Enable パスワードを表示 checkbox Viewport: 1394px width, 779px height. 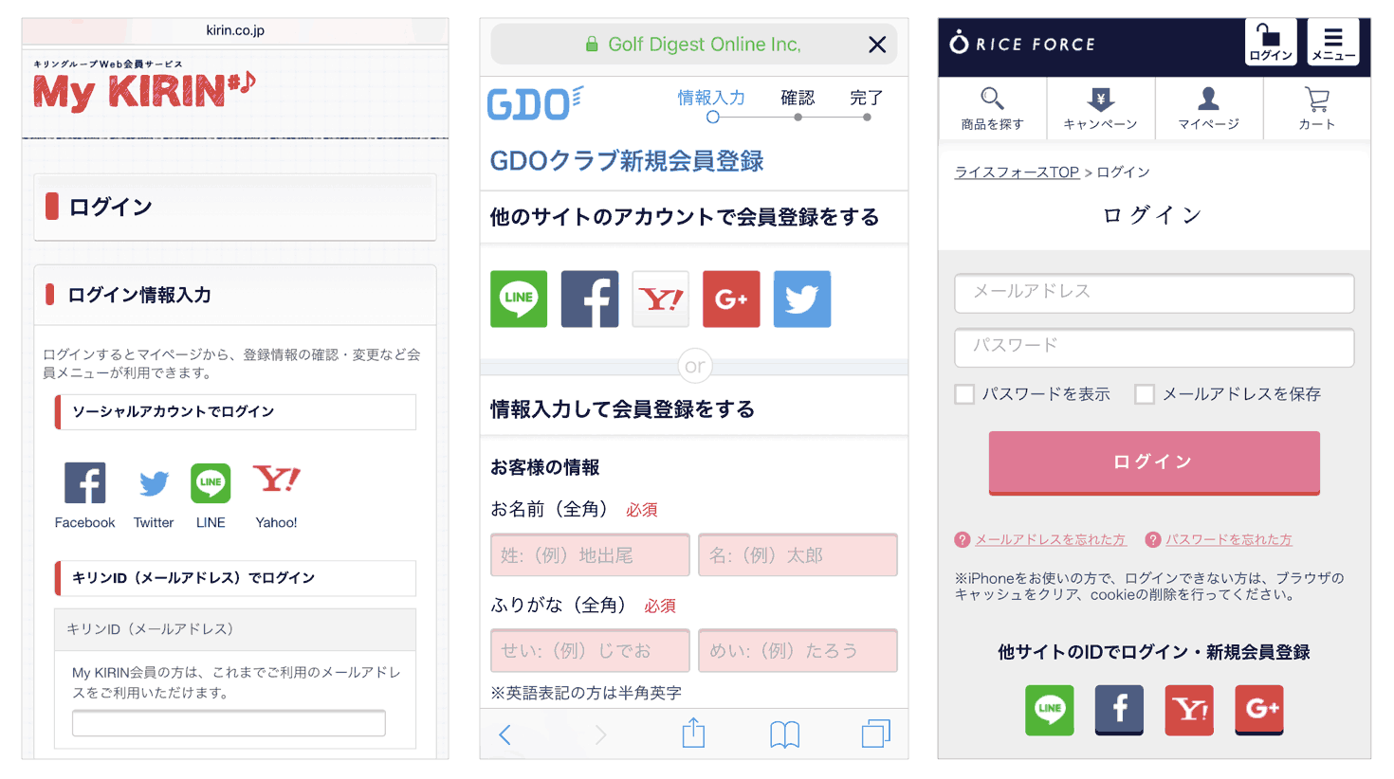(964, 394)
